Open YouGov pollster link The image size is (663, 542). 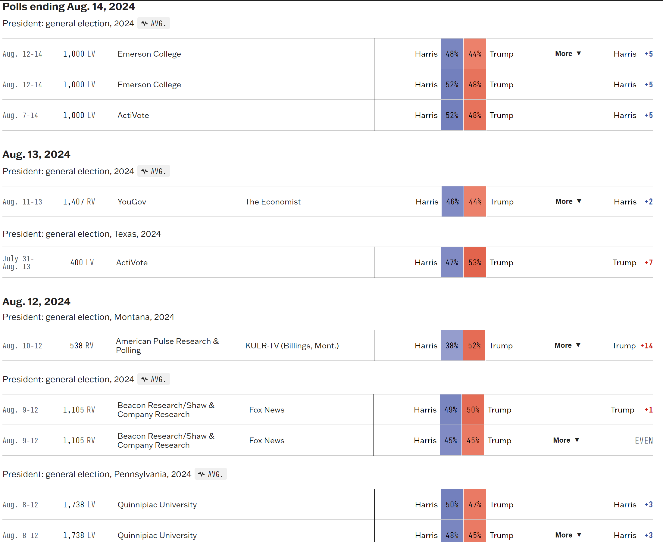click(132, 202)
